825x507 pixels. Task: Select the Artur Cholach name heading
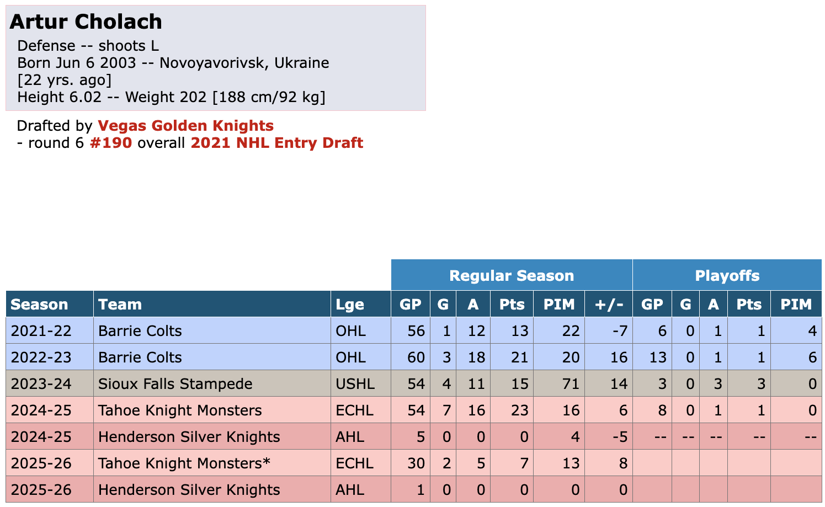tap(86, 22)
